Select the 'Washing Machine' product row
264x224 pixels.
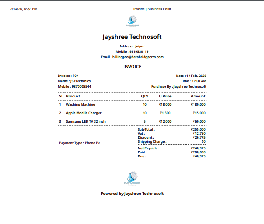pyautogui.click(x=132, y=105)
